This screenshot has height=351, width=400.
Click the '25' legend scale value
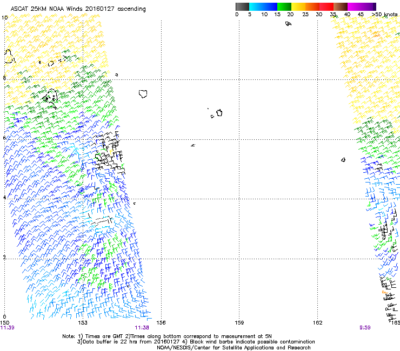click(x=305, y=15)
